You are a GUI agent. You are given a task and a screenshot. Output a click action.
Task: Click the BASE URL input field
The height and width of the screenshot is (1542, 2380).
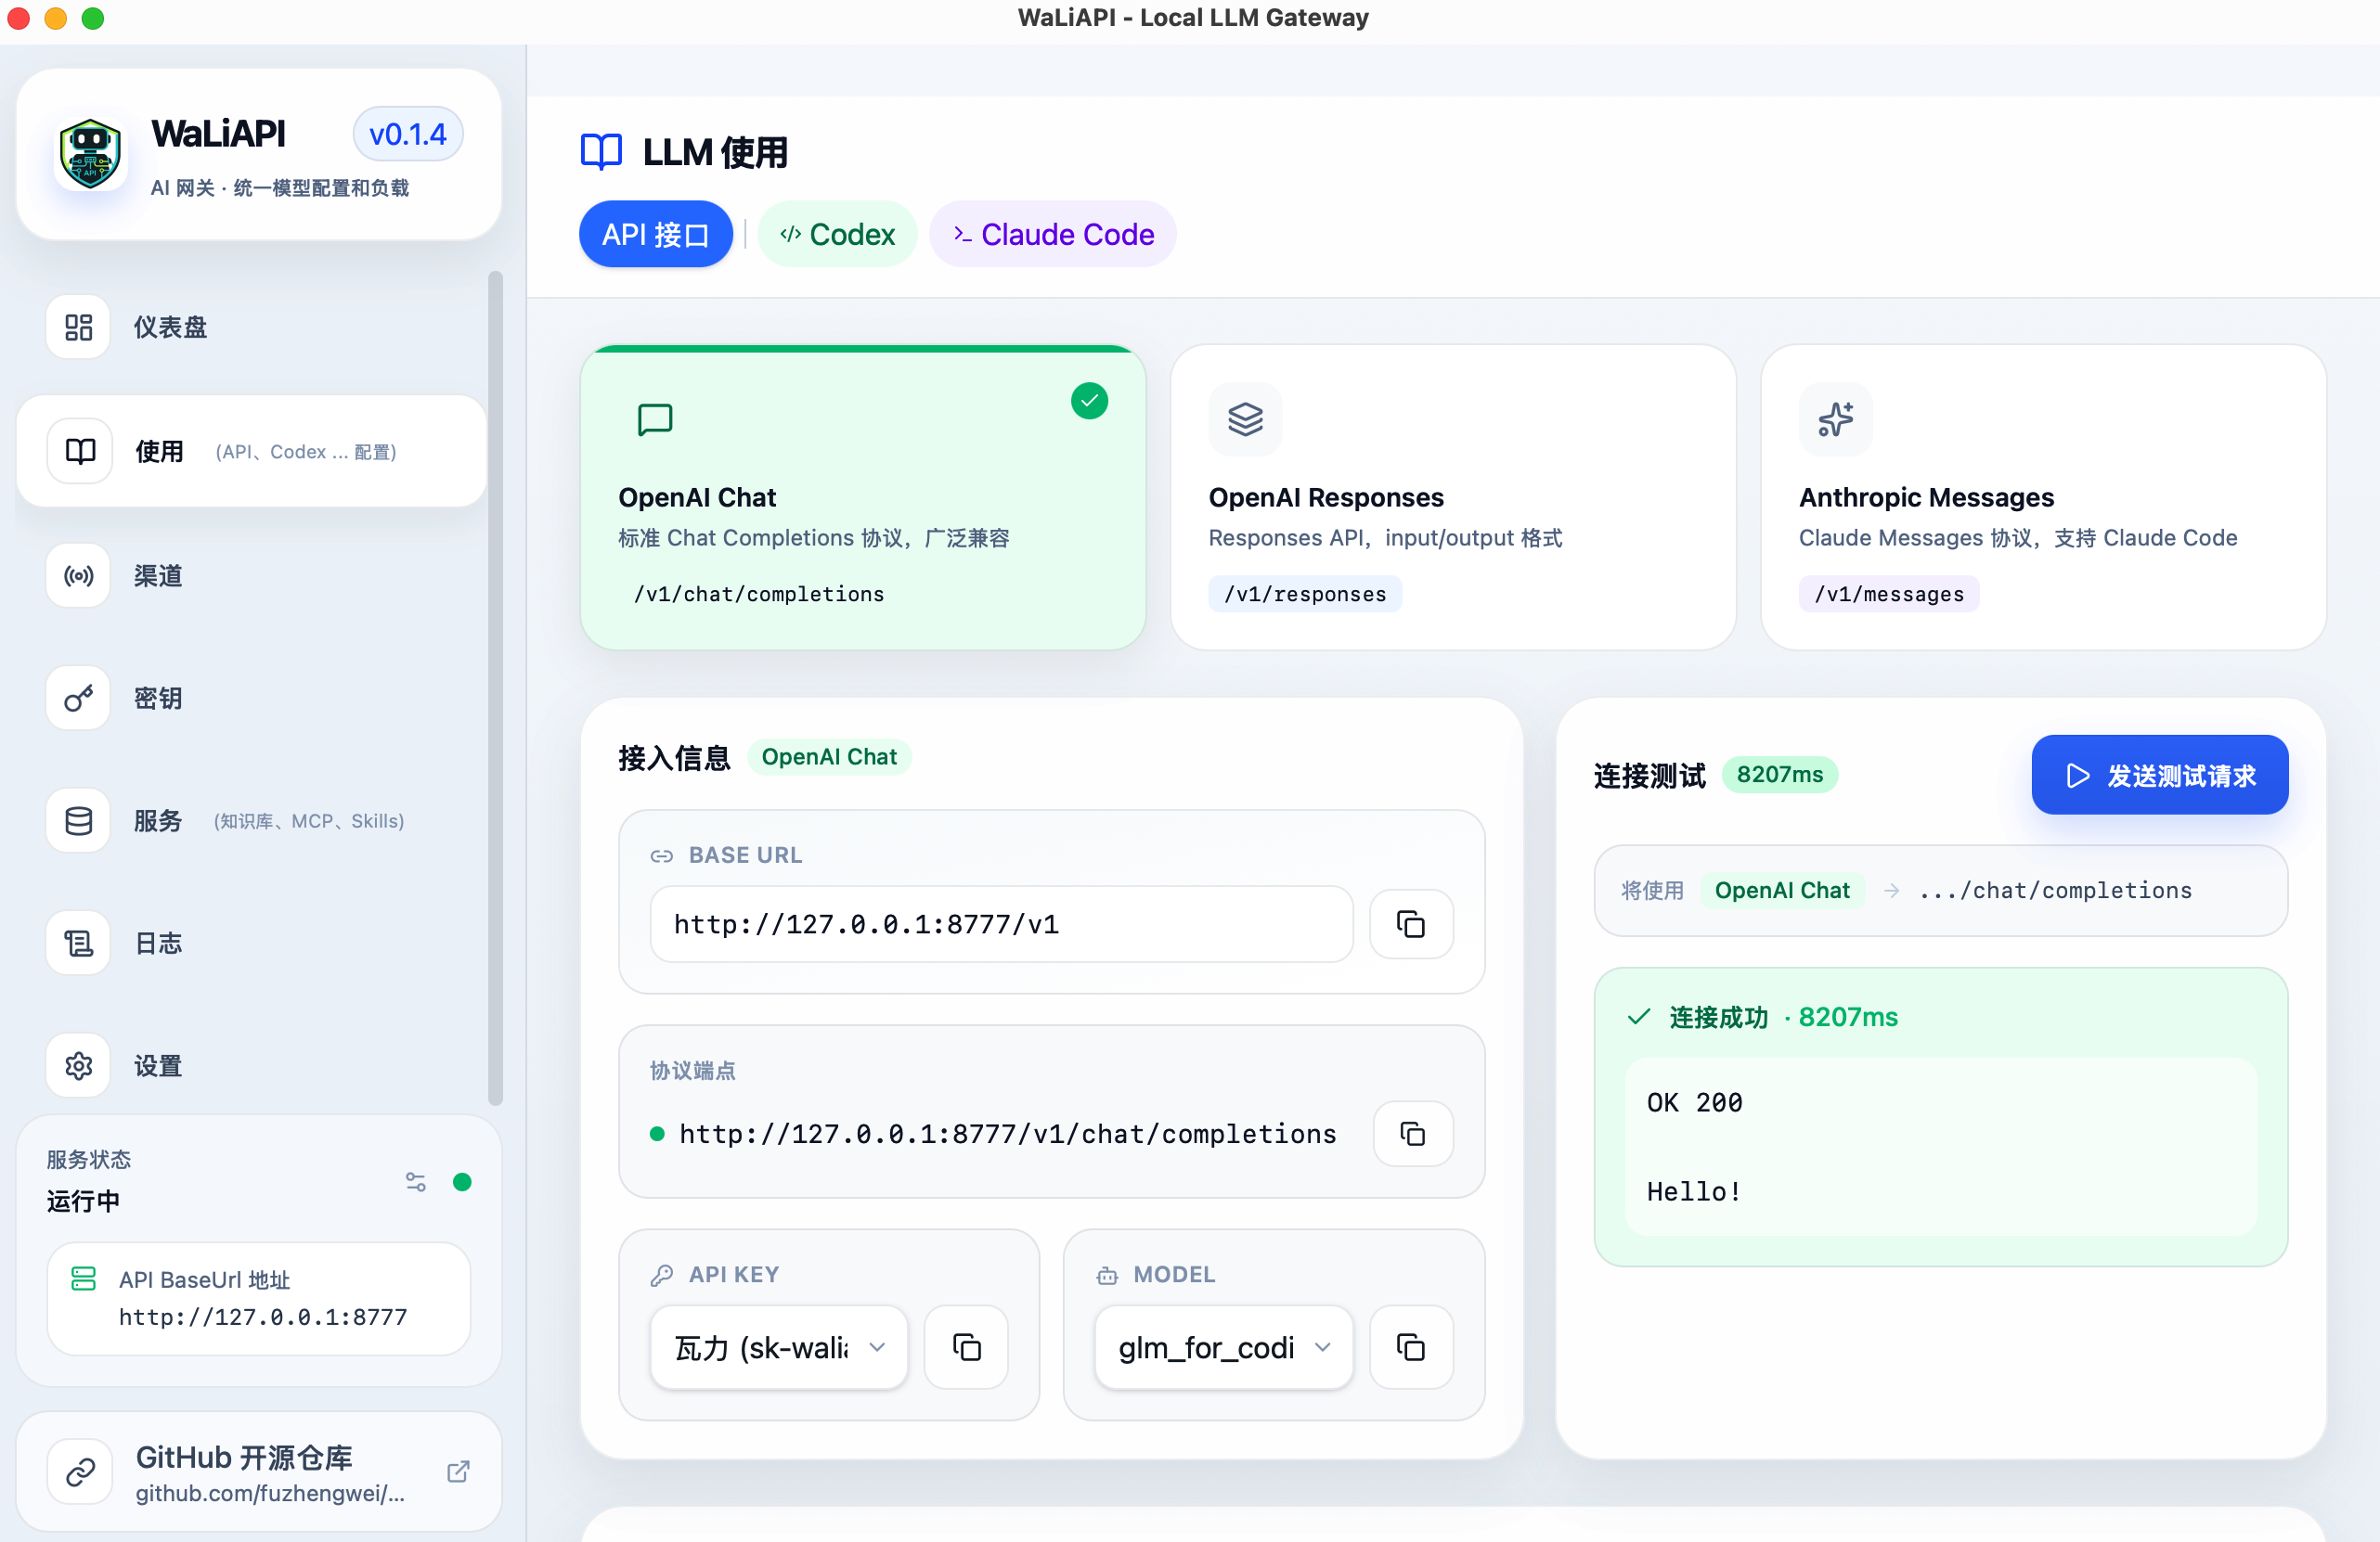(1001, 924)
